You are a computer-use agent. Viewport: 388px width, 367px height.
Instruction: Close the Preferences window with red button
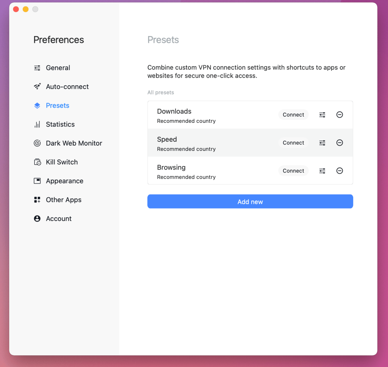(16, 9)
